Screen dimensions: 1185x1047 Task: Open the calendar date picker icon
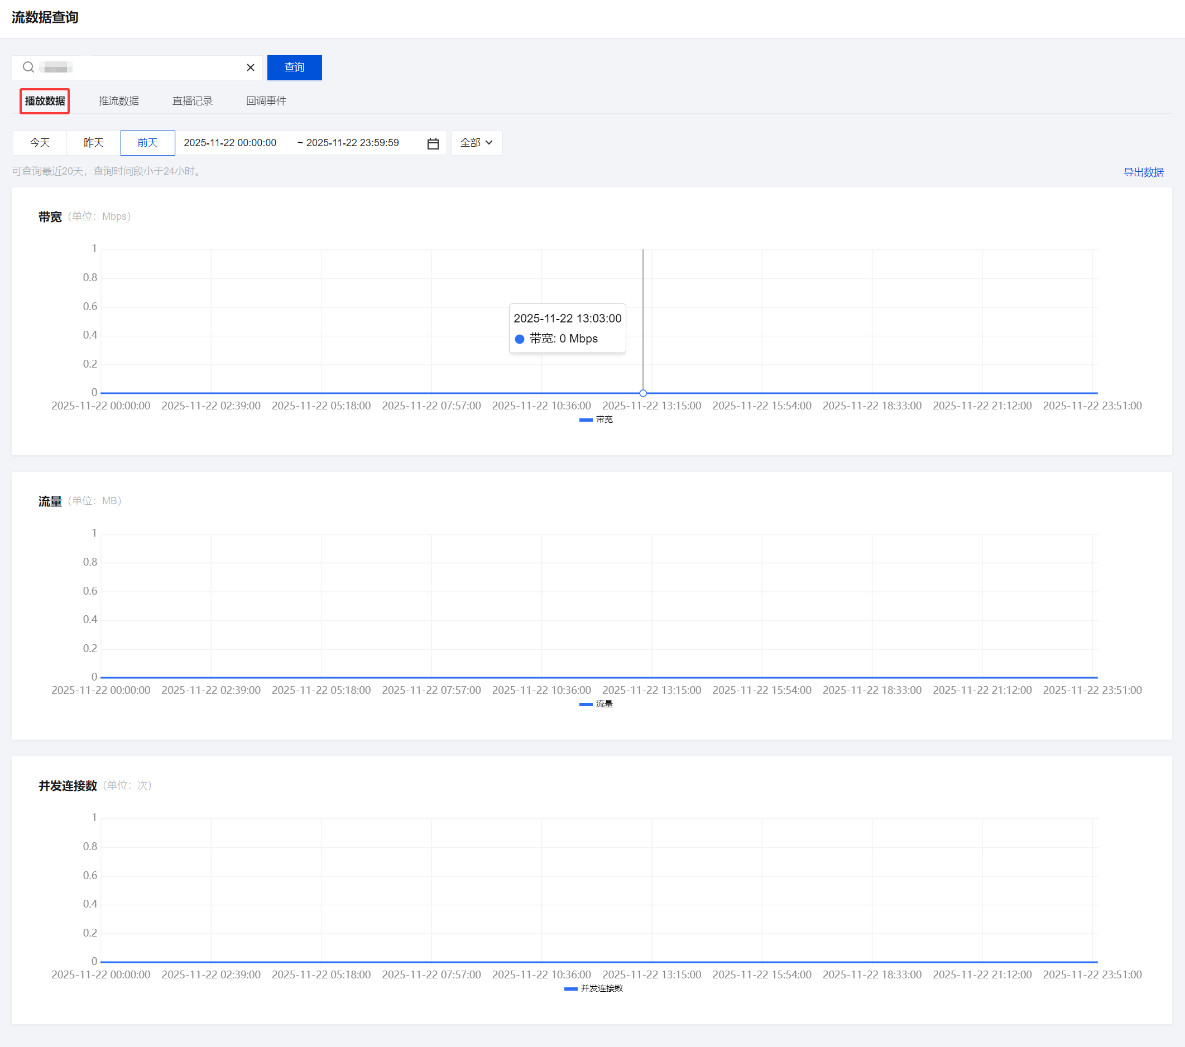[x=433, y=143]
